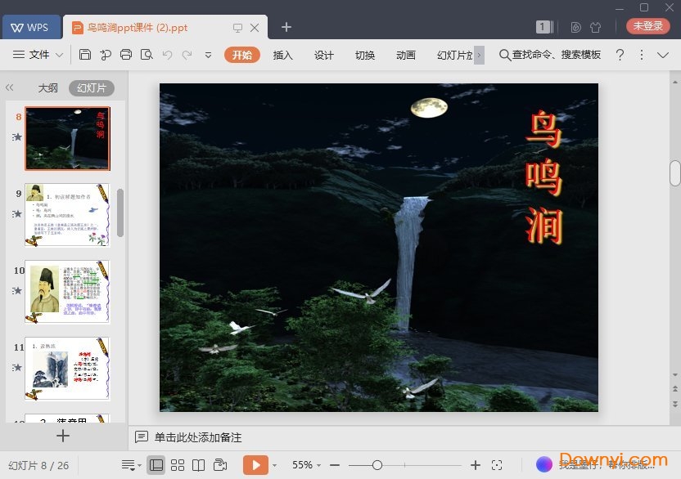This screenshot has height=479, width=681.
Task: Toggle the Redo control
Action: pos(187,54)
